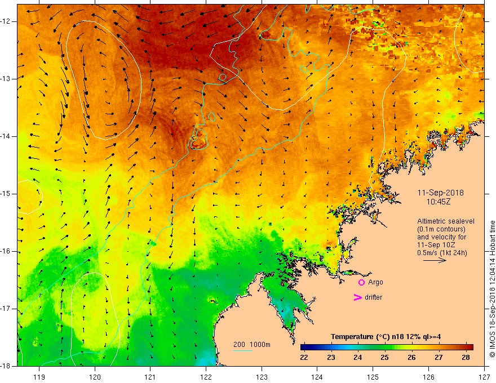The image size is (496, 383).
Task: Click the longitude axis label '124'
Action: click(317, 377)
